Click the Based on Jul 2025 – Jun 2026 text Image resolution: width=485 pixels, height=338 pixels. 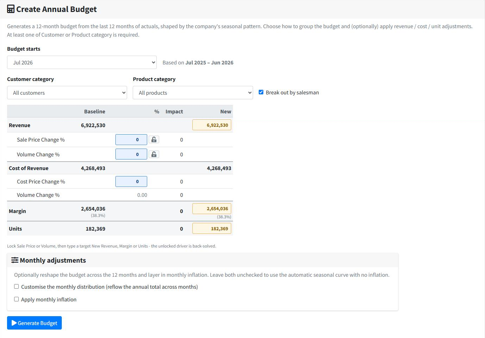tap(198, 62)
